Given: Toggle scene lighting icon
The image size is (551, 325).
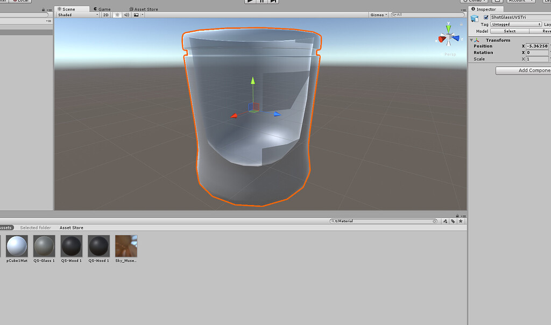Looking at the screenshot, I should click(116, 15).
